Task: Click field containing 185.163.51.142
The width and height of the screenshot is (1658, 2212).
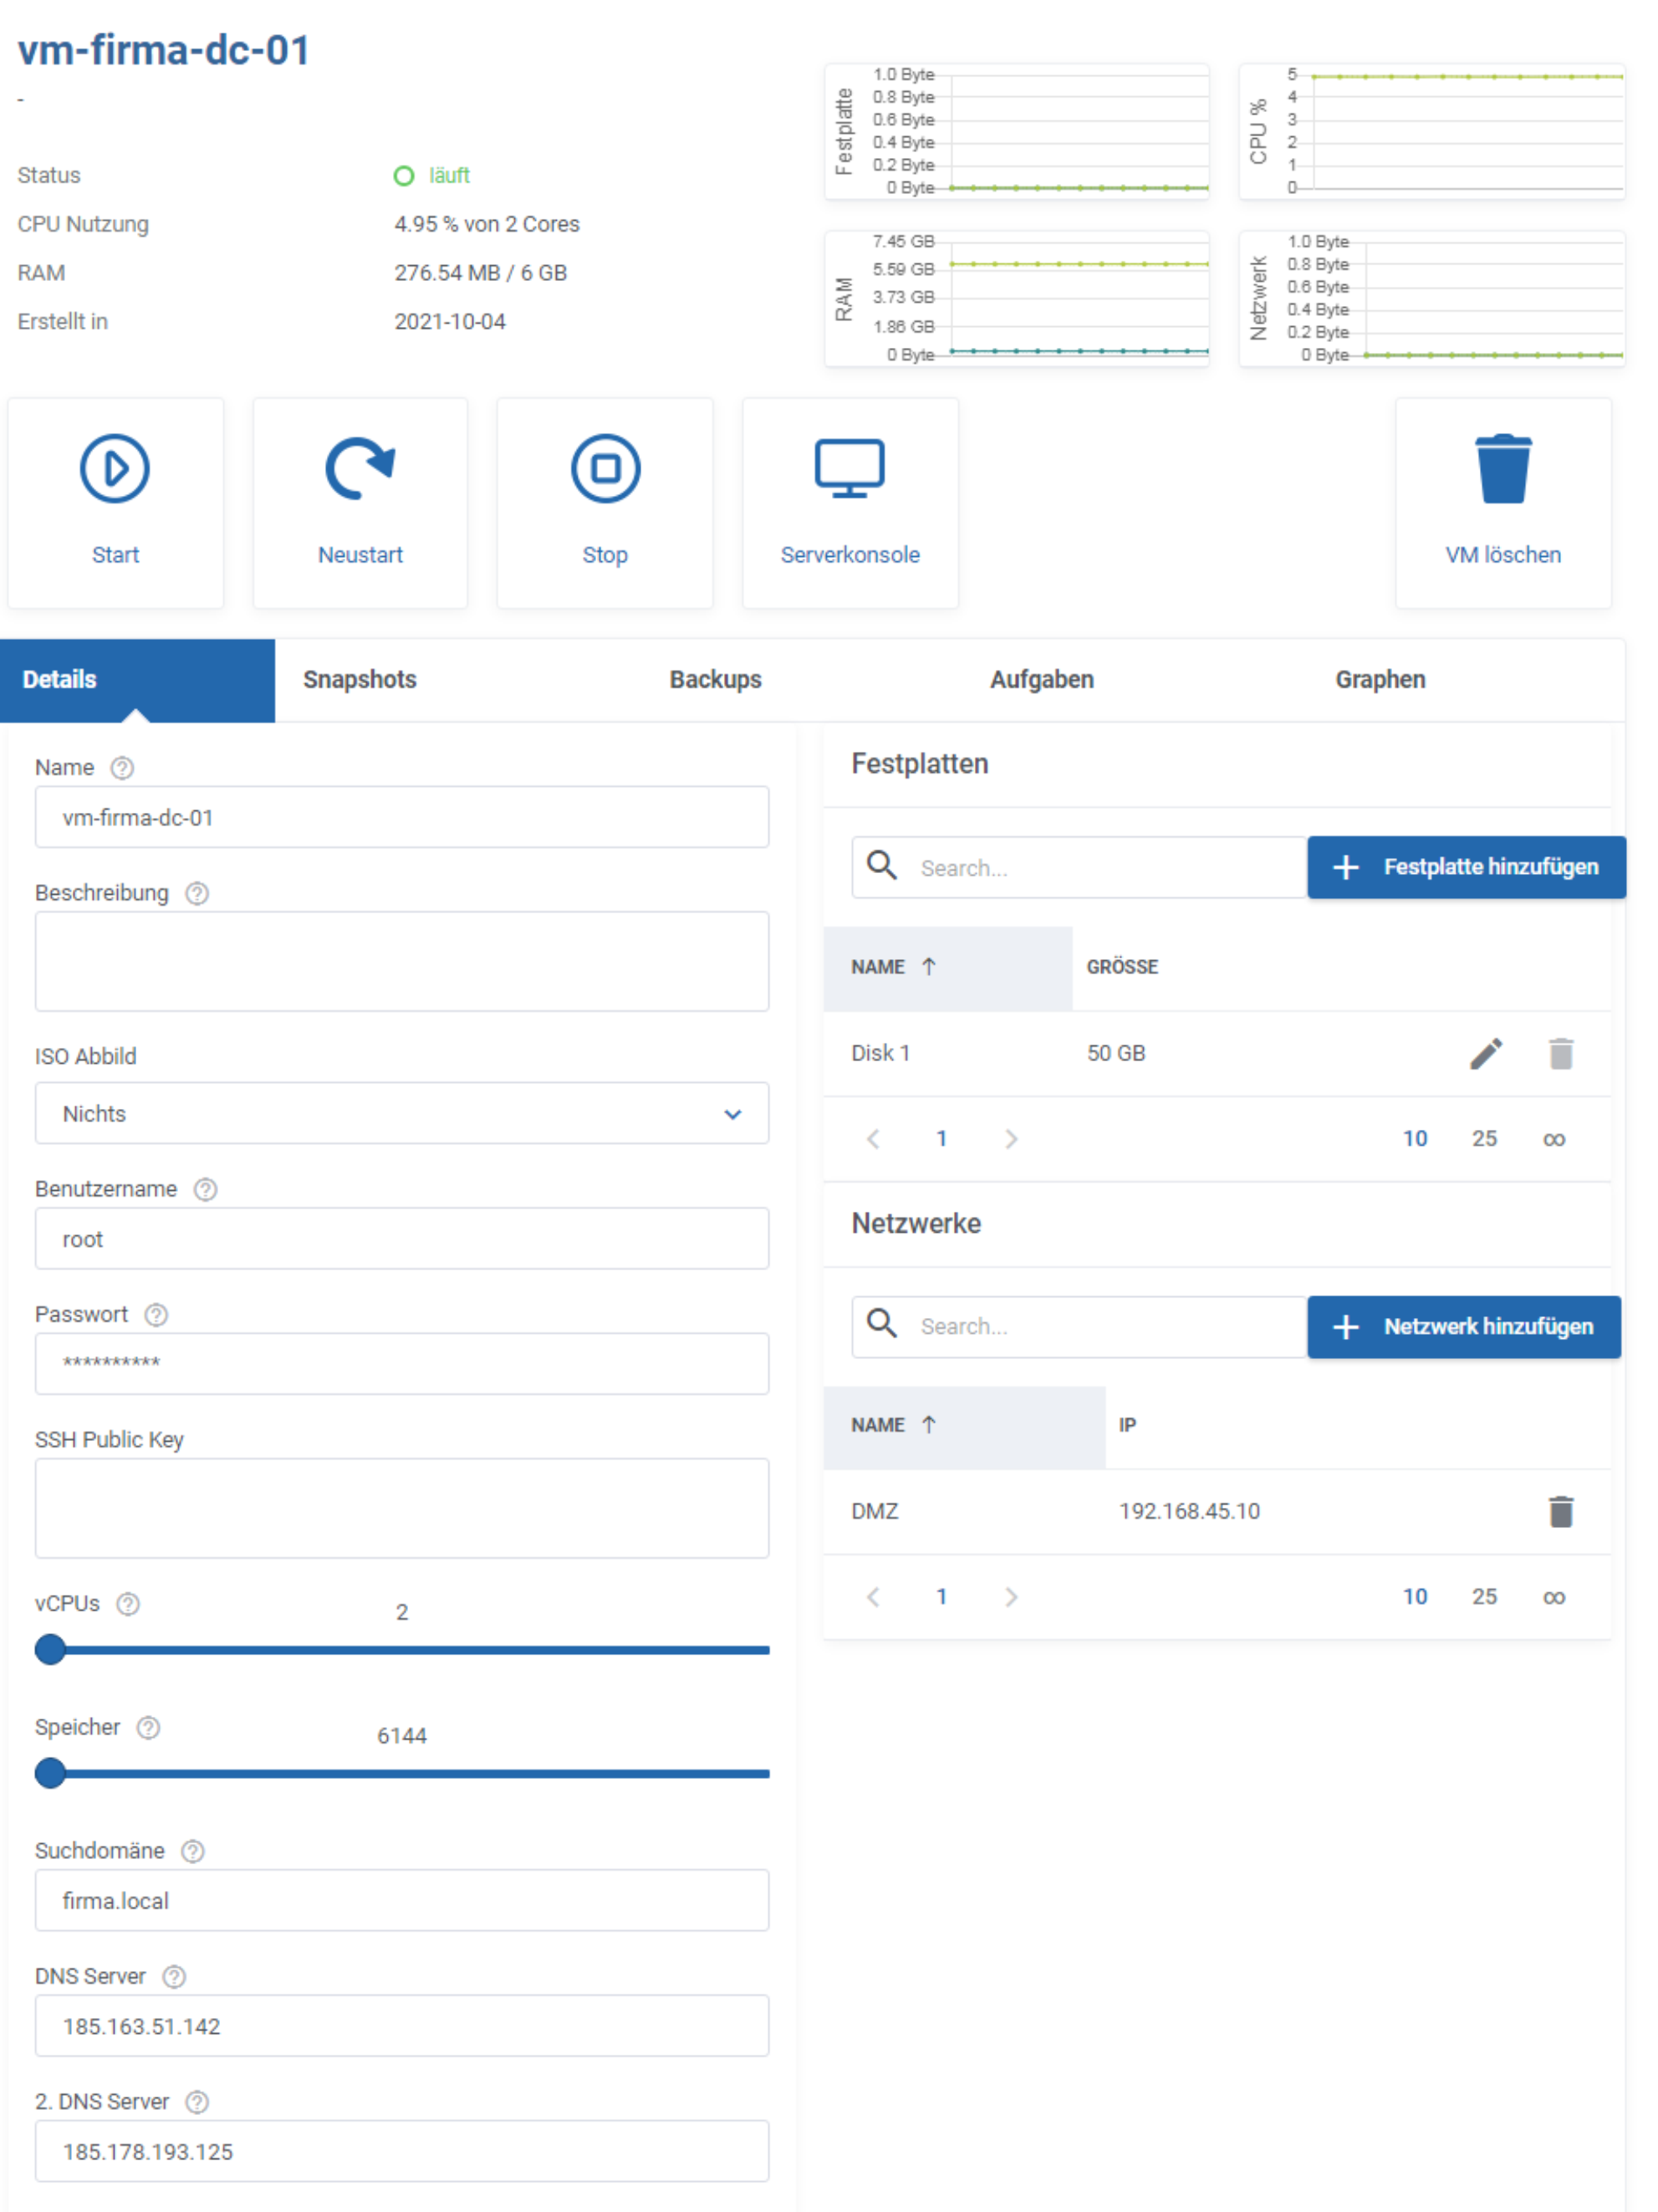Action: pyautogui.click(x=402, y=2025)
